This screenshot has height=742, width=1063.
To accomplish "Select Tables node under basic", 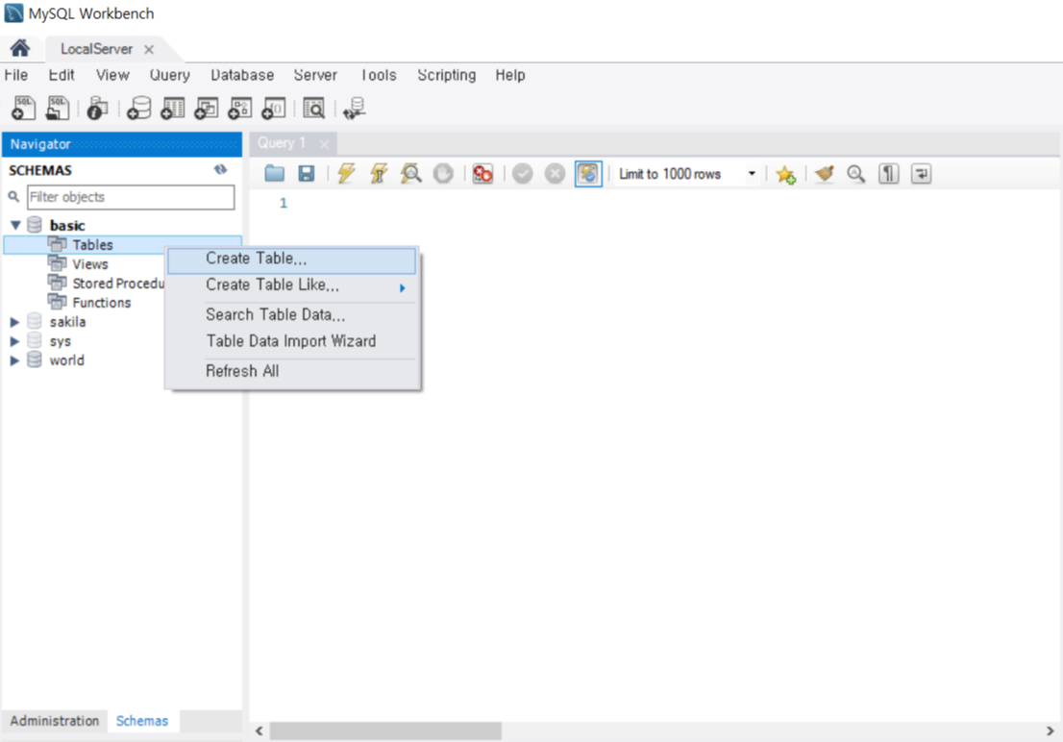I will point(93,245).
